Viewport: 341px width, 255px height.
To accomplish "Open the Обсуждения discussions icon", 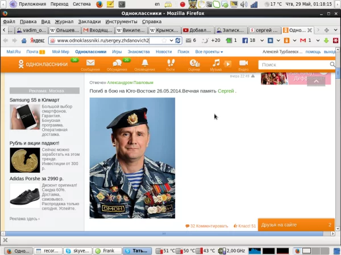I will 117,65.
